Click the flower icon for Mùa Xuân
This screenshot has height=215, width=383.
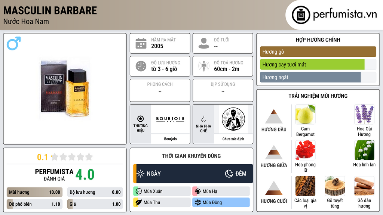(x=139, y=191)
